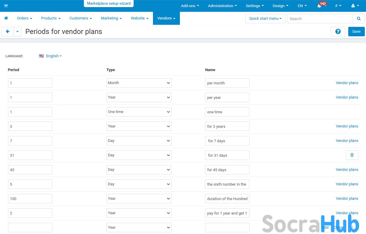Click the back arrow button
This screenshot has height=234, width=366.
[x=8, y=32]
